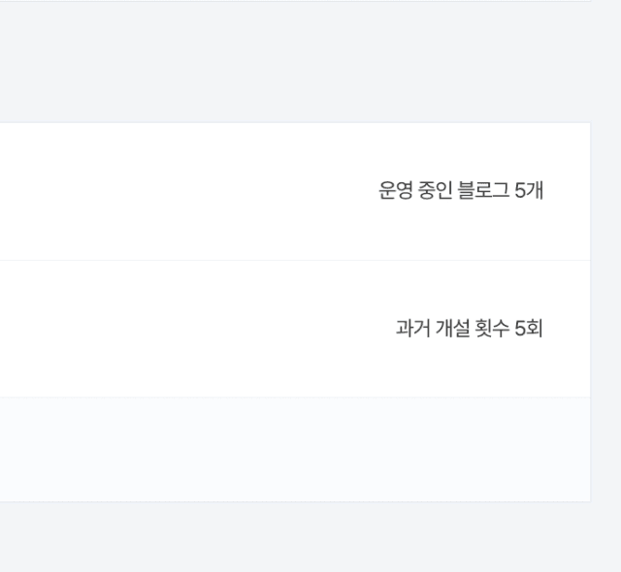Click the word '블로그' in first row
The width and height of the screenshot is (621, 572).
pos(483,190)
